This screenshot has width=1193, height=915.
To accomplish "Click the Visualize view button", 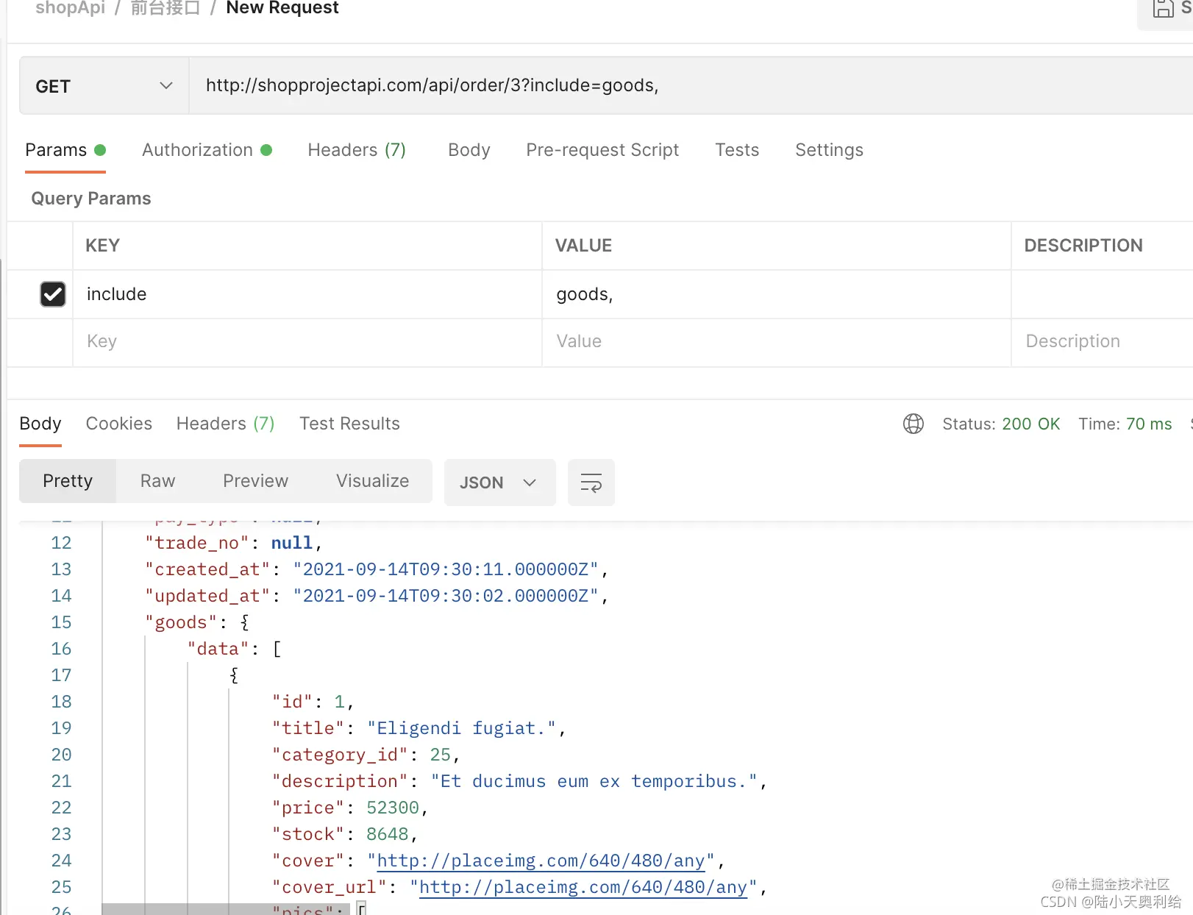I will click(373, 481).
